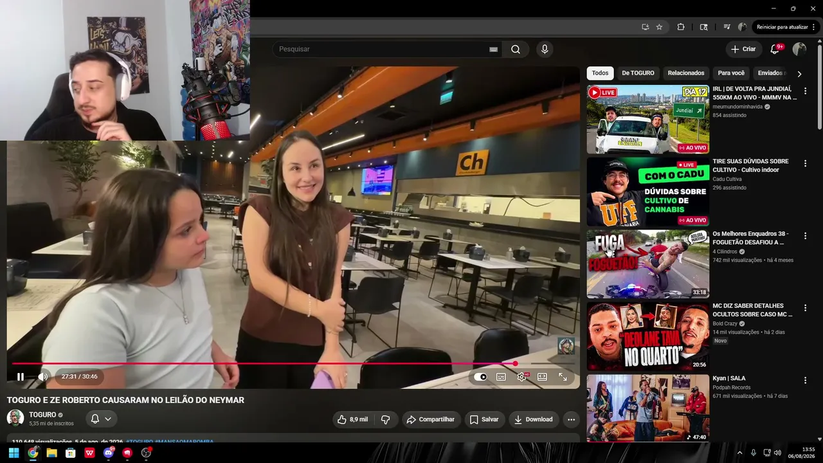
Task: Mute the video with the speaker icon
Action: tap(42, 377)
